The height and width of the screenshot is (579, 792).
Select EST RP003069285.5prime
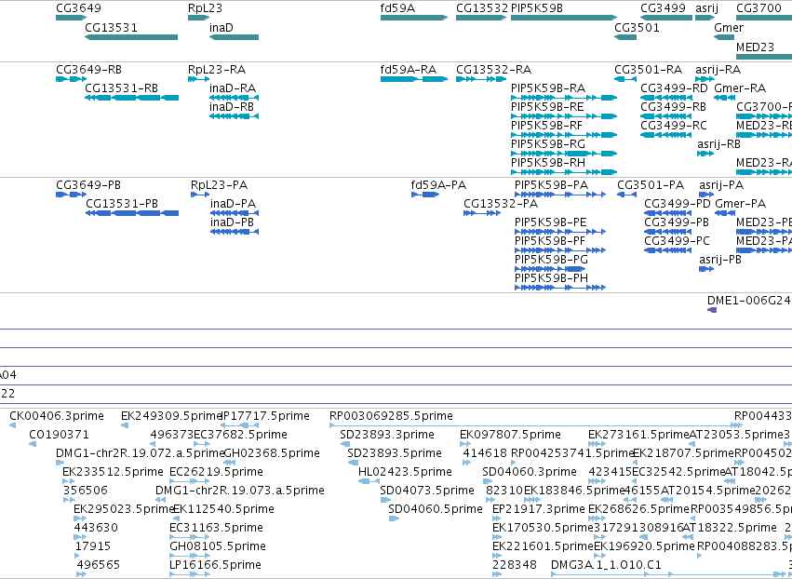click(391, 416)
